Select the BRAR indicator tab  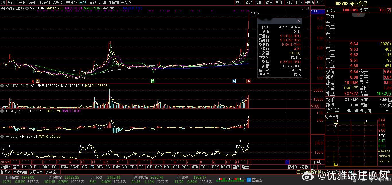click(75, 167)
